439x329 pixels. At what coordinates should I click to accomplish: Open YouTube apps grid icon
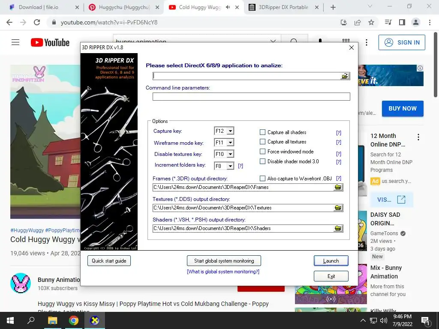(x=346, y=41)
